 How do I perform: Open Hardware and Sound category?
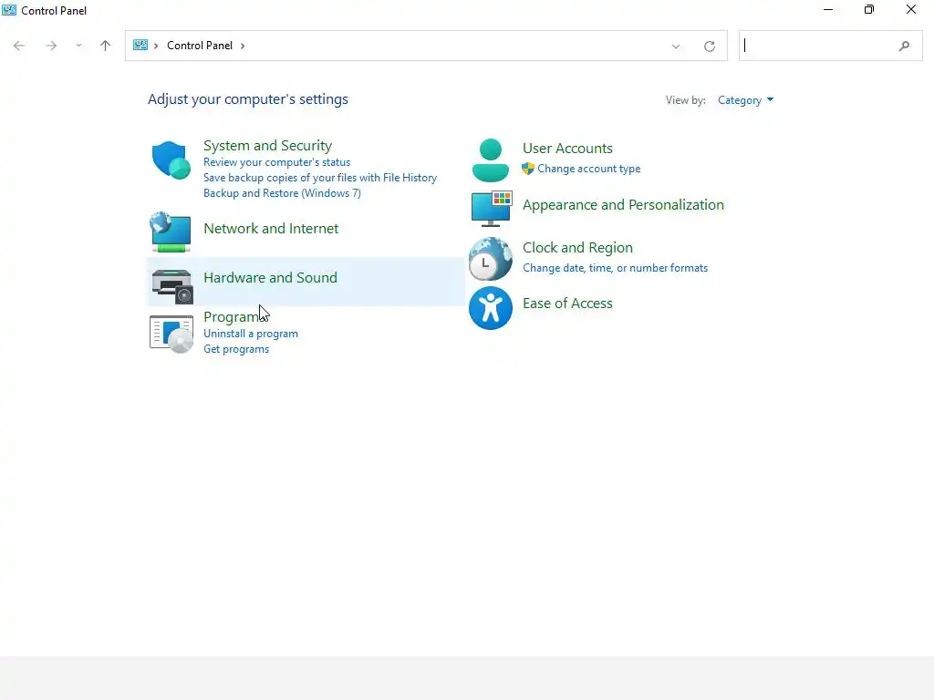click(270, 277)
